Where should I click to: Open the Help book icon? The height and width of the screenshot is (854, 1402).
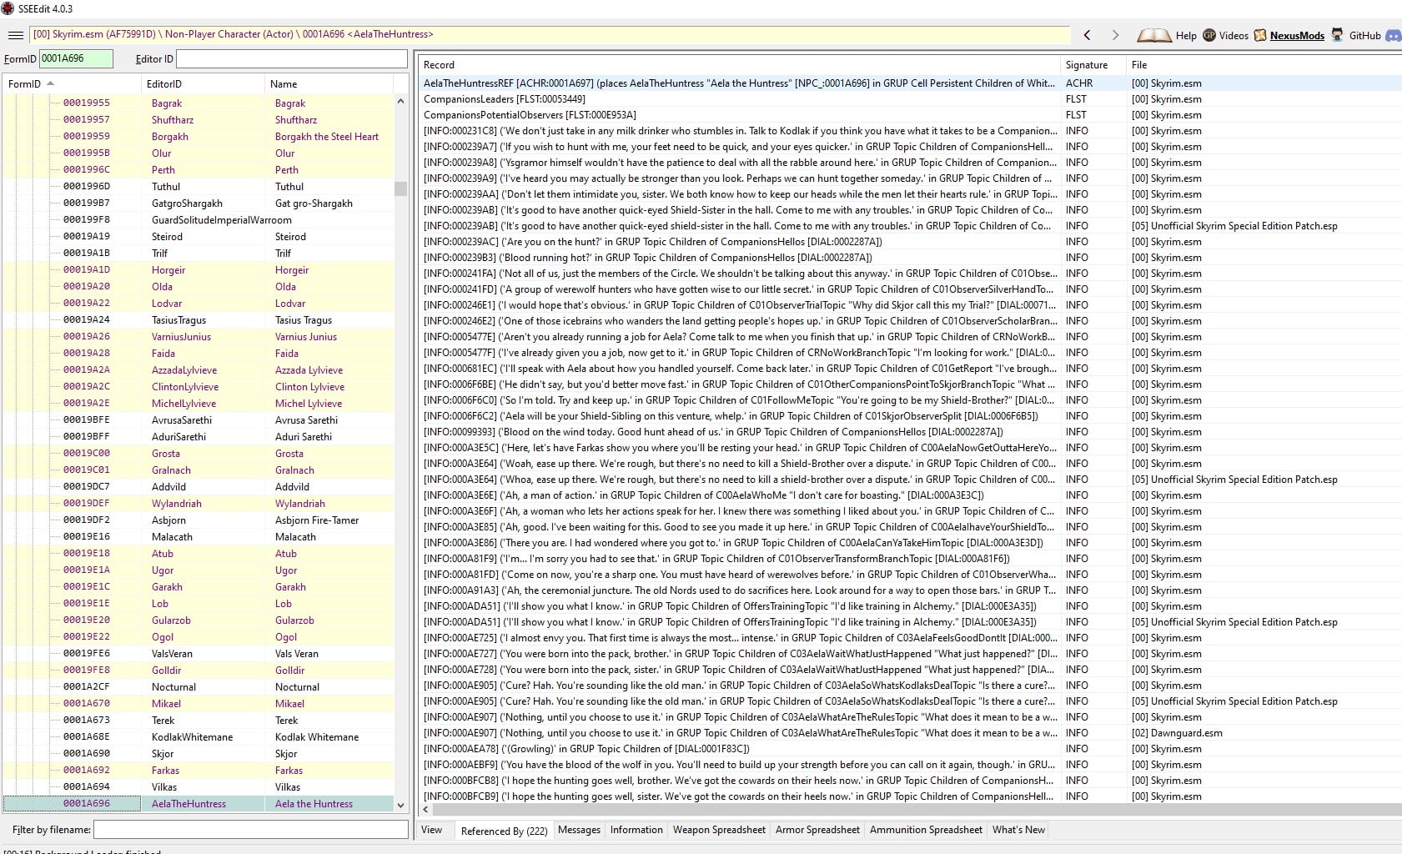point(1154,35)
